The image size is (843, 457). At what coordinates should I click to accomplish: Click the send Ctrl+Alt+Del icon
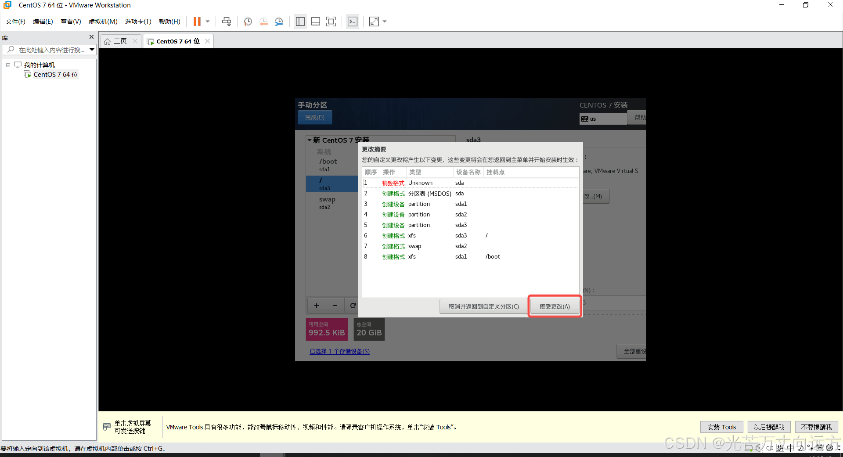click(x=227, y=22)
